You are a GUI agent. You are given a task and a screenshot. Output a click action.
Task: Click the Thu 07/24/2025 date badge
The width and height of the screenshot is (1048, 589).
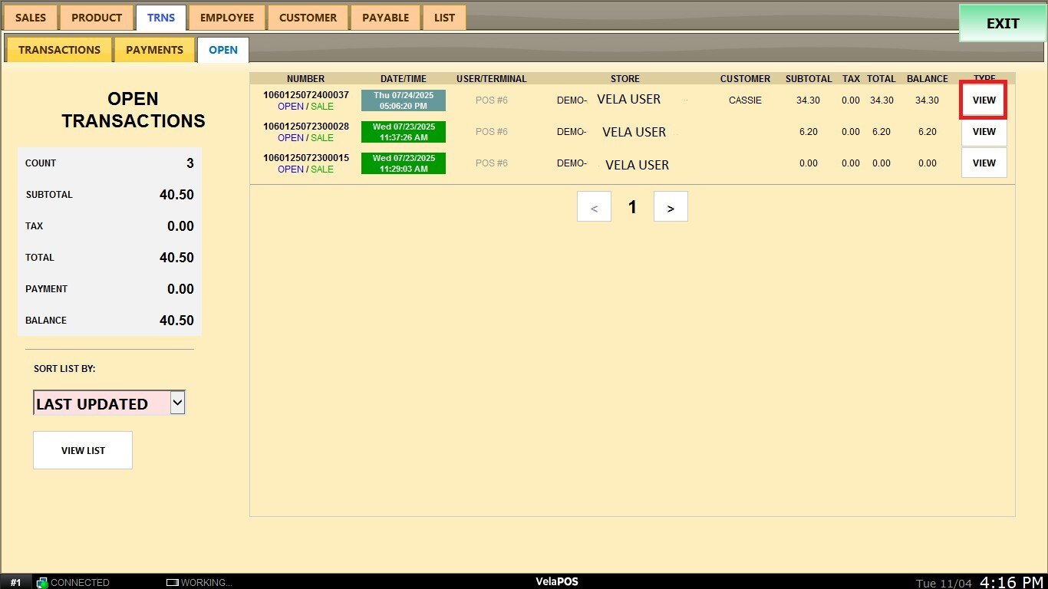403,100
